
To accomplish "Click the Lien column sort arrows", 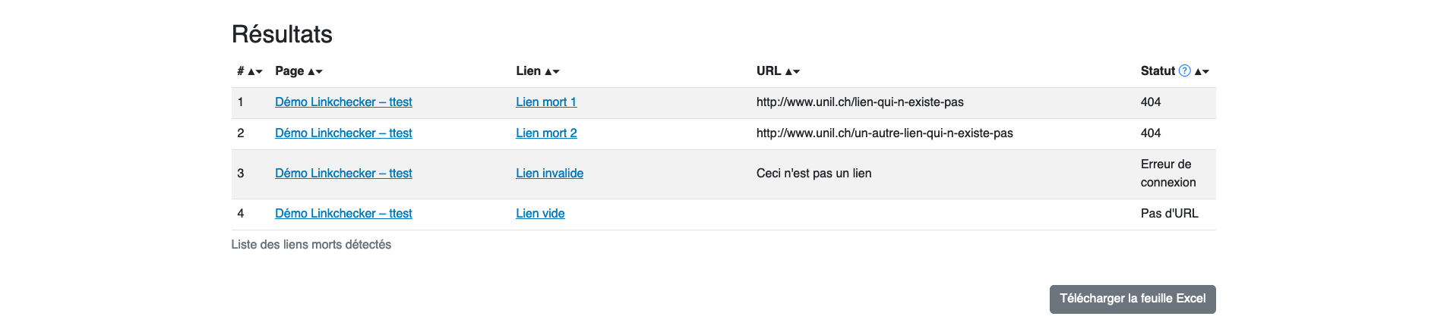I will (552, 71).
